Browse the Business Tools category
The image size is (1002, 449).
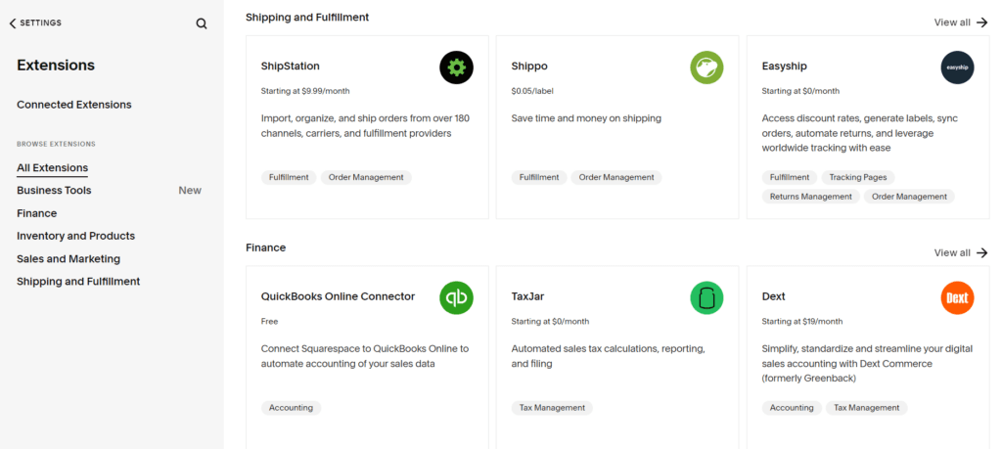coord(55,191)
